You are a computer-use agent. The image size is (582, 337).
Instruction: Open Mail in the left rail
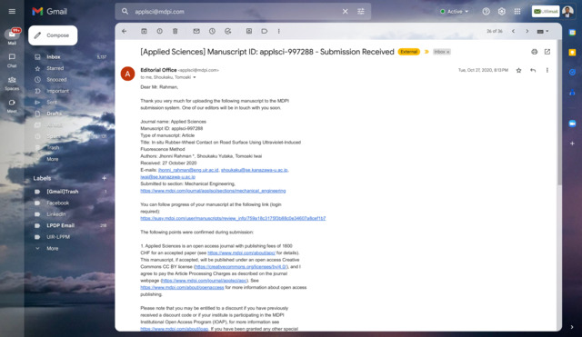(x=12, y=36)
